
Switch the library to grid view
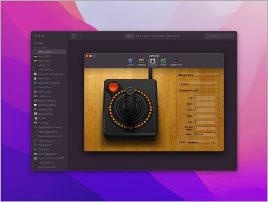pyautogui.click(x=74, y=36)
